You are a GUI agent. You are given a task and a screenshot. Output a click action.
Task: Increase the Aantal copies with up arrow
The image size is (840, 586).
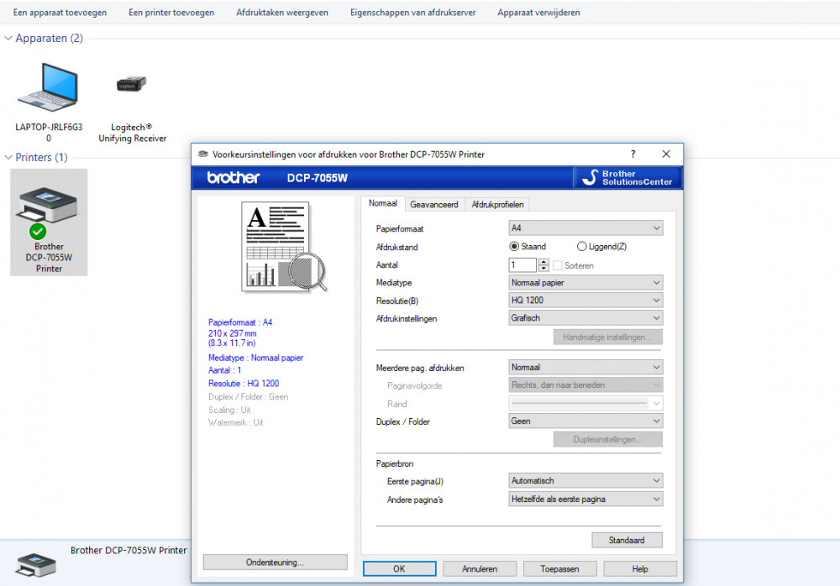pyautogui.click(x=543, y=262)
